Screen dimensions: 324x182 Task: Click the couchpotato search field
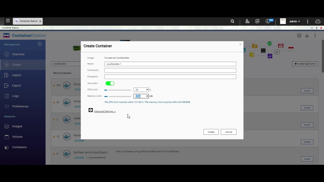coord(66,64)
